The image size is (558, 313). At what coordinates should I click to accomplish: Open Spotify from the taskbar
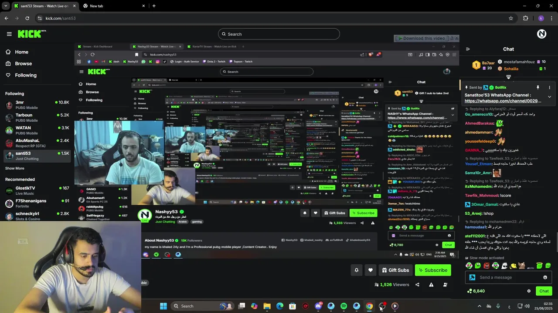(344, 306)
